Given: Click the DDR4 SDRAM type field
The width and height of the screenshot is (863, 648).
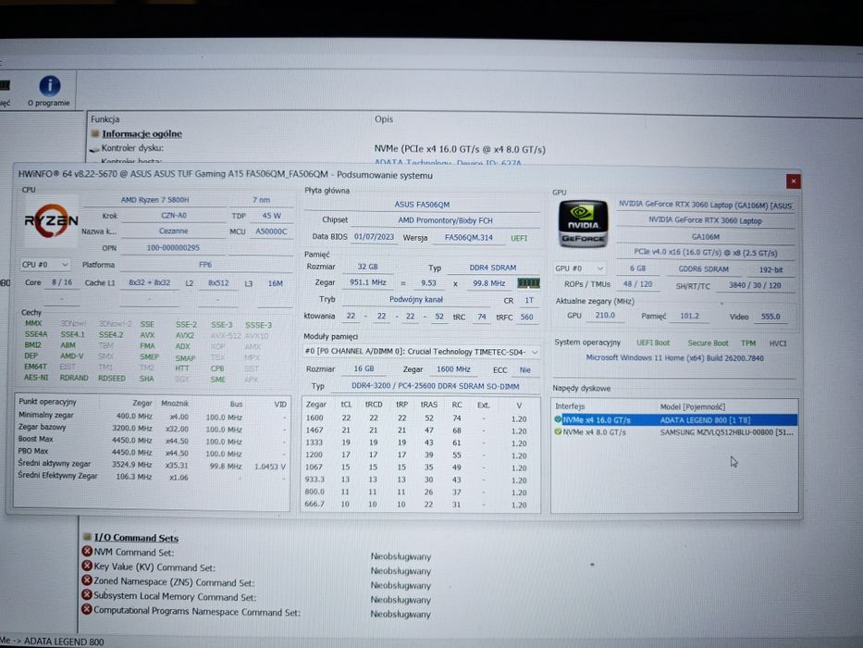Looking at the screenshot, I should (x=493, y=268).
